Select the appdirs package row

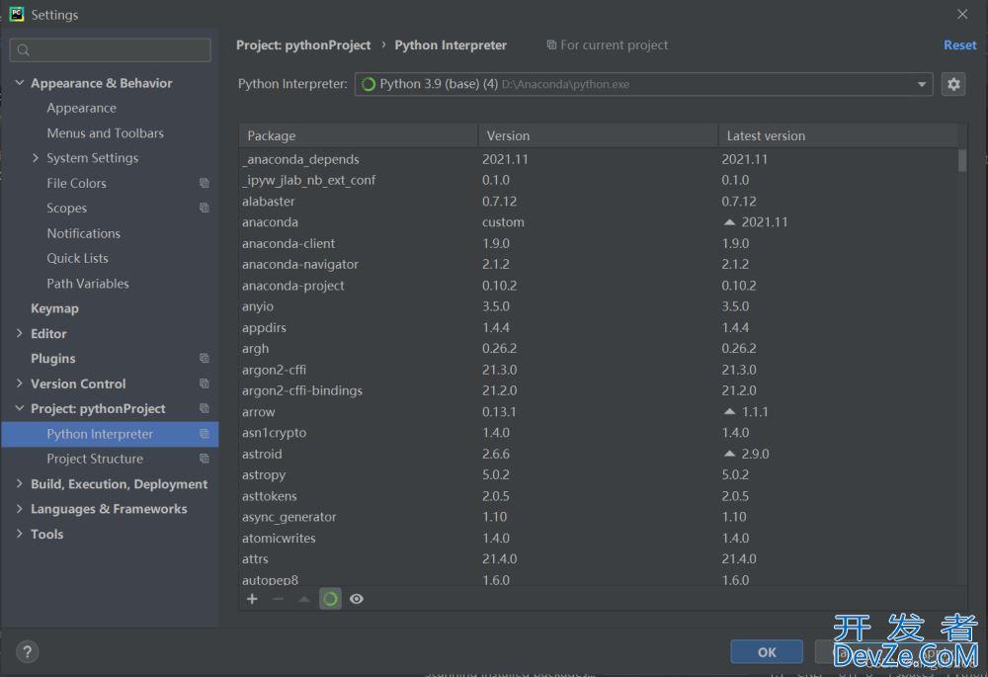click(598, 327)
